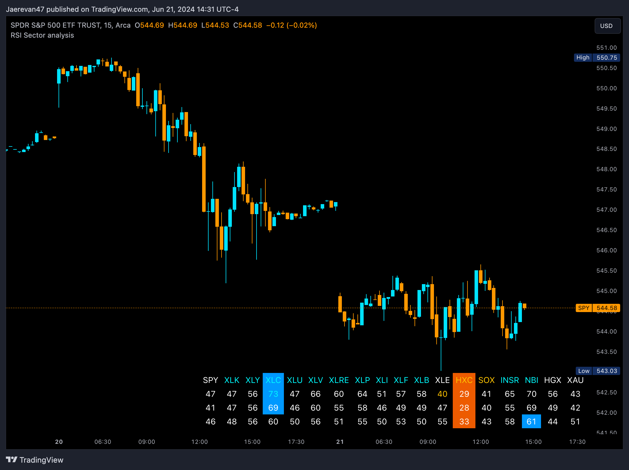Click the HXC RSI value 33
Viewport: 629px width, 470px height.
click(464, 421)
